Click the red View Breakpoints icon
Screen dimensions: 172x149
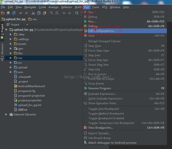coord(85,128)
